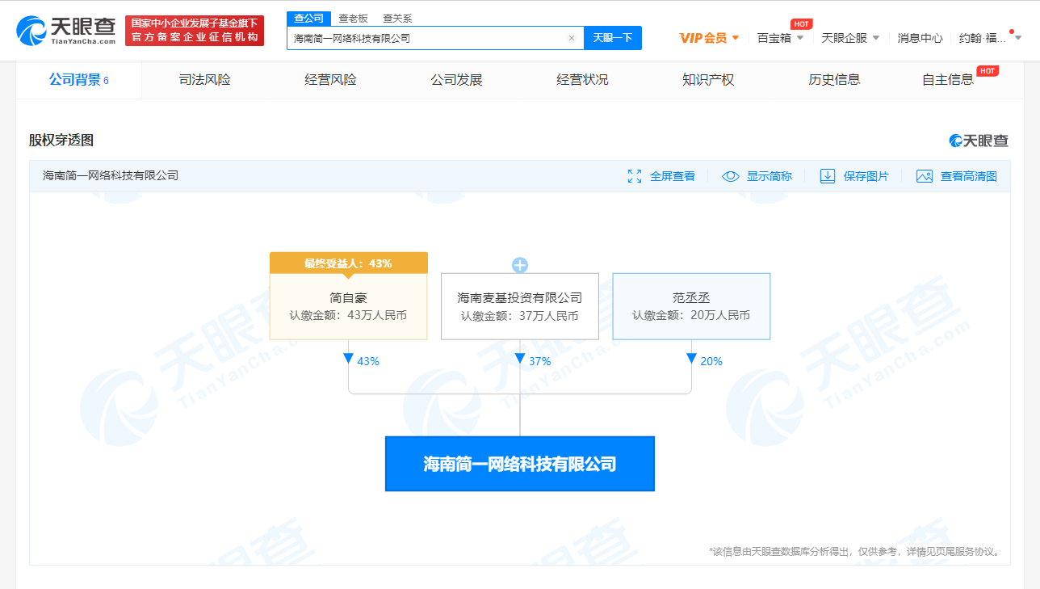Viewport: 1040px width, 589px height.
Task: Select the 海南麦基投资有限公司 shareholder node
Action: pos(520,306)
